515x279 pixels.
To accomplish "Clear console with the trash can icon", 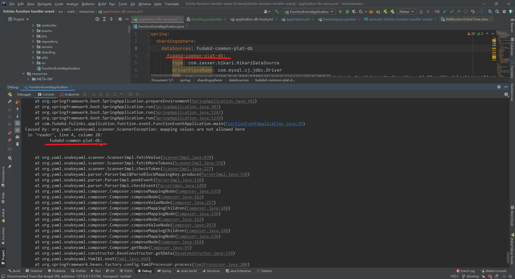I will click(x=17, y=144).
